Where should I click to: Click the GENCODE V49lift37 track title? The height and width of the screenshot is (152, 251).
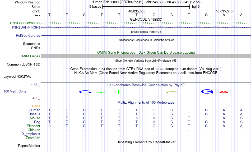[146, 19]
